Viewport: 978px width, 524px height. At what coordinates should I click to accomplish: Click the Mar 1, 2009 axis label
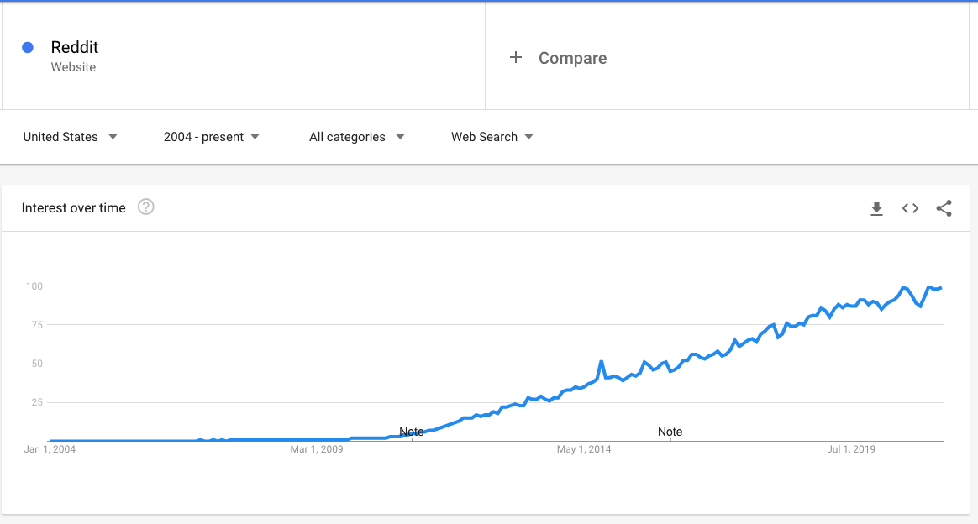point(316,449)
